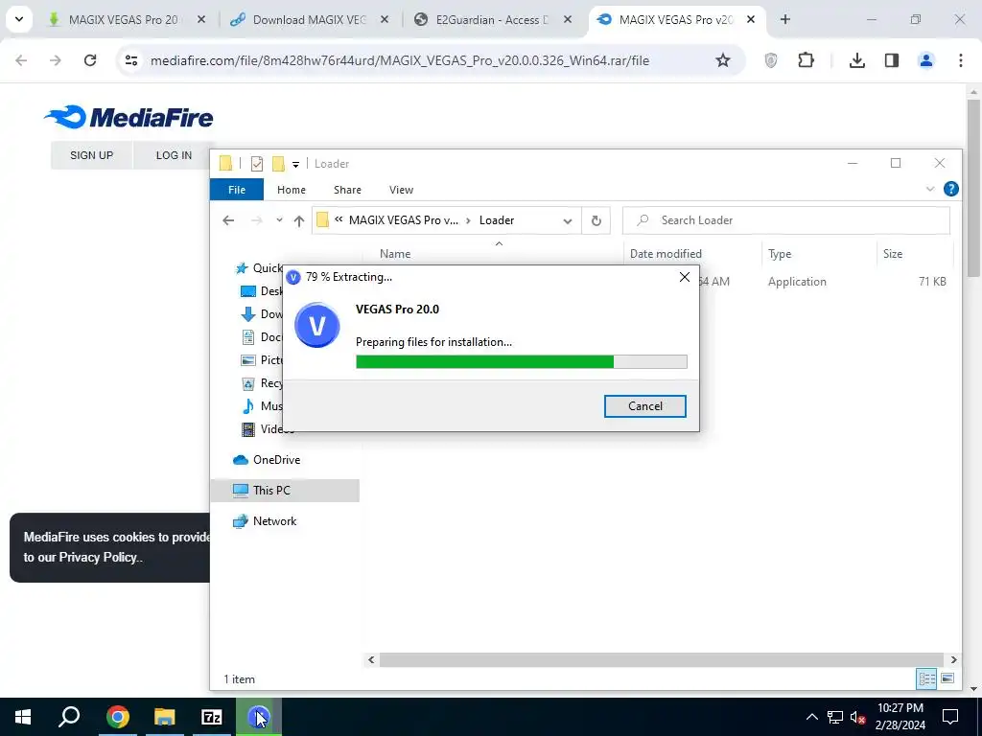The height and width of the screenshot is (736, 982).
Task: Click the VEGAS Pro extraction progress bar
Action: coord(521,361)
